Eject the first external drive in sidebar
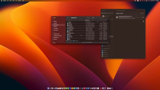160x90 pixels. click(64, 34)
